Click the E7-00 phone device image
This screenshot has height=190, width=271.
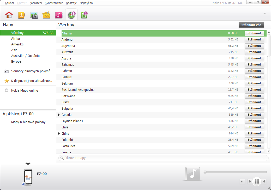click(28, 177)
